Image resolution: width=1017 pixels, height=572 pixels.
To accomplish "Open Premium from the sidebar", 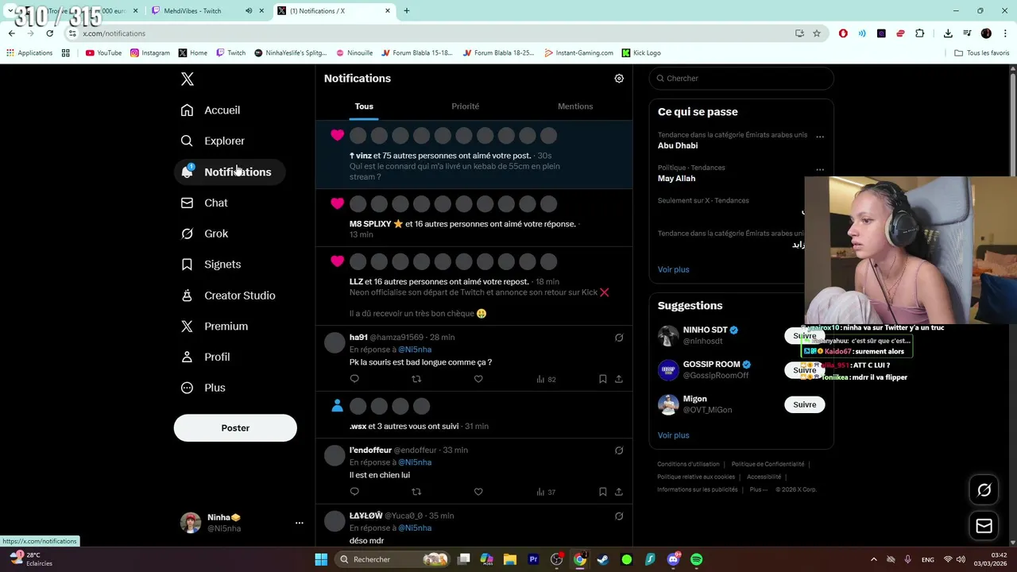I will coord(215,327).
